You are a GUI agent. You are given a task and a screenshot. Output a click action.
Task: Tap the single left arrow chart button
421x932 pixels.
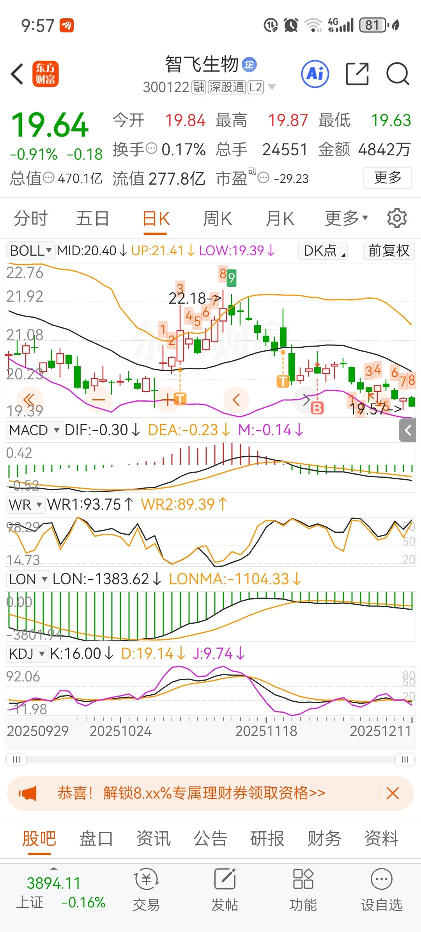pyautogui.click(x=236, y=400)
